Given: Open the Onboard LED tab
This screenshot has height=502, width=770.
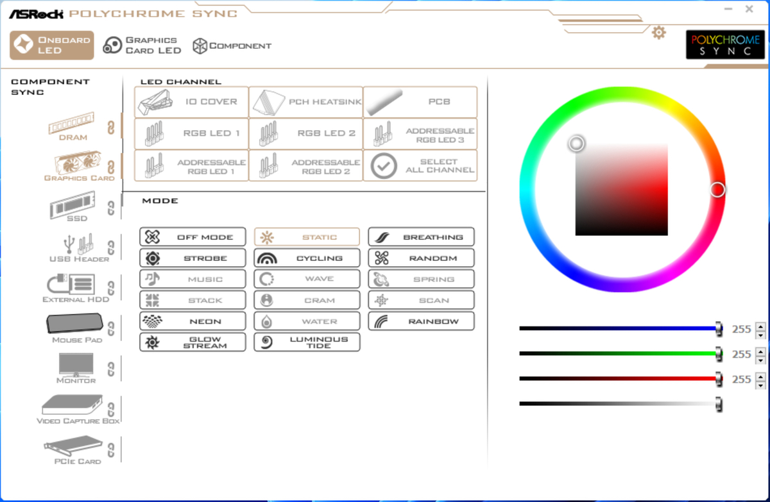Looking at the screenshot, I should tap(51, 46).
